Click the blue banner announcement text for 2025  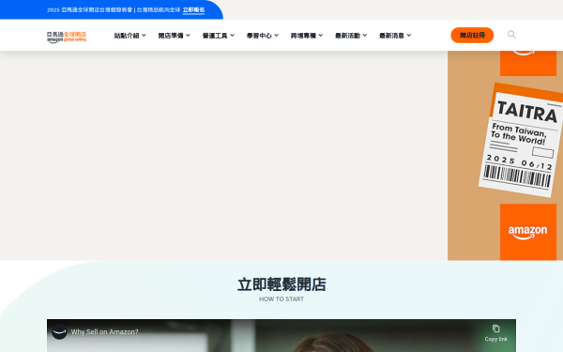click(x=114, y=9)
